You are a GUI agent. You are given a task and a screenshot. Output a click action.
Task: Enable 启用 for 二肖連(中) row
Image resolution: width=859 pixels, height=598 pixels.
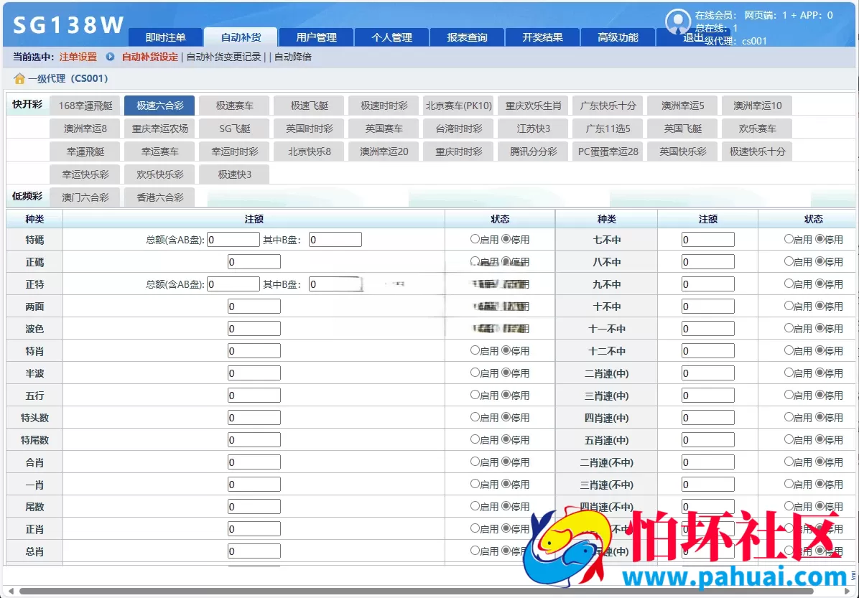[x=789, y=373]
